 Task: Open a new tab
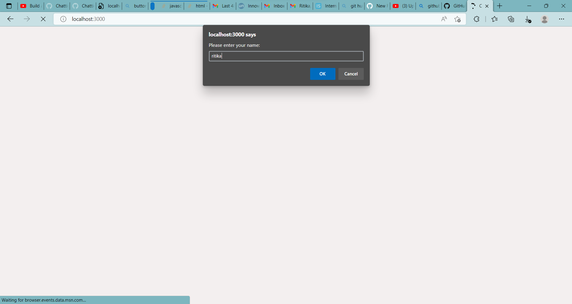(500, 6)
